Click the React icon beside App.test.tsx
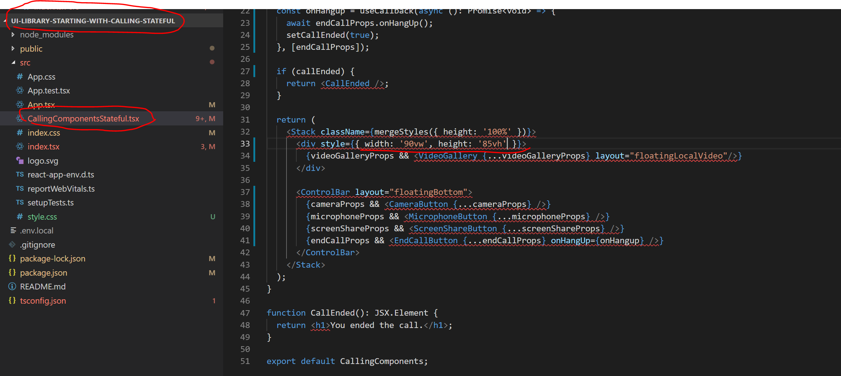Screen dimensions: 841x376 point(19,91)
